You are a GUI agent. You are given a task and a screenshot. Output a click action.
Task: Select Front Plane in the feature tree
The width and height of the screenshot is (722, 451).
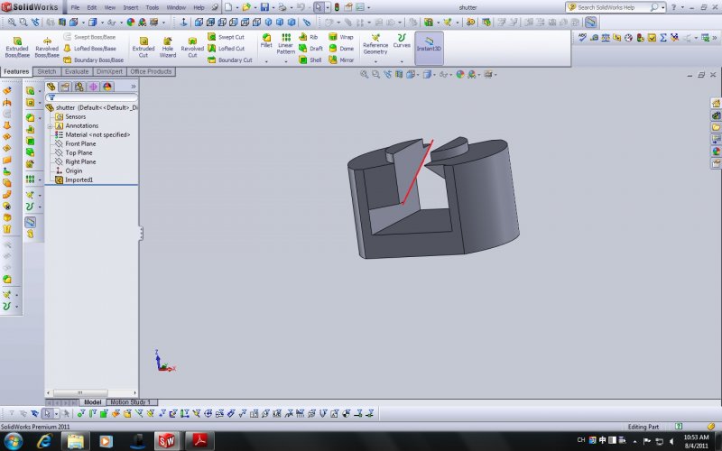coord(79,143)
